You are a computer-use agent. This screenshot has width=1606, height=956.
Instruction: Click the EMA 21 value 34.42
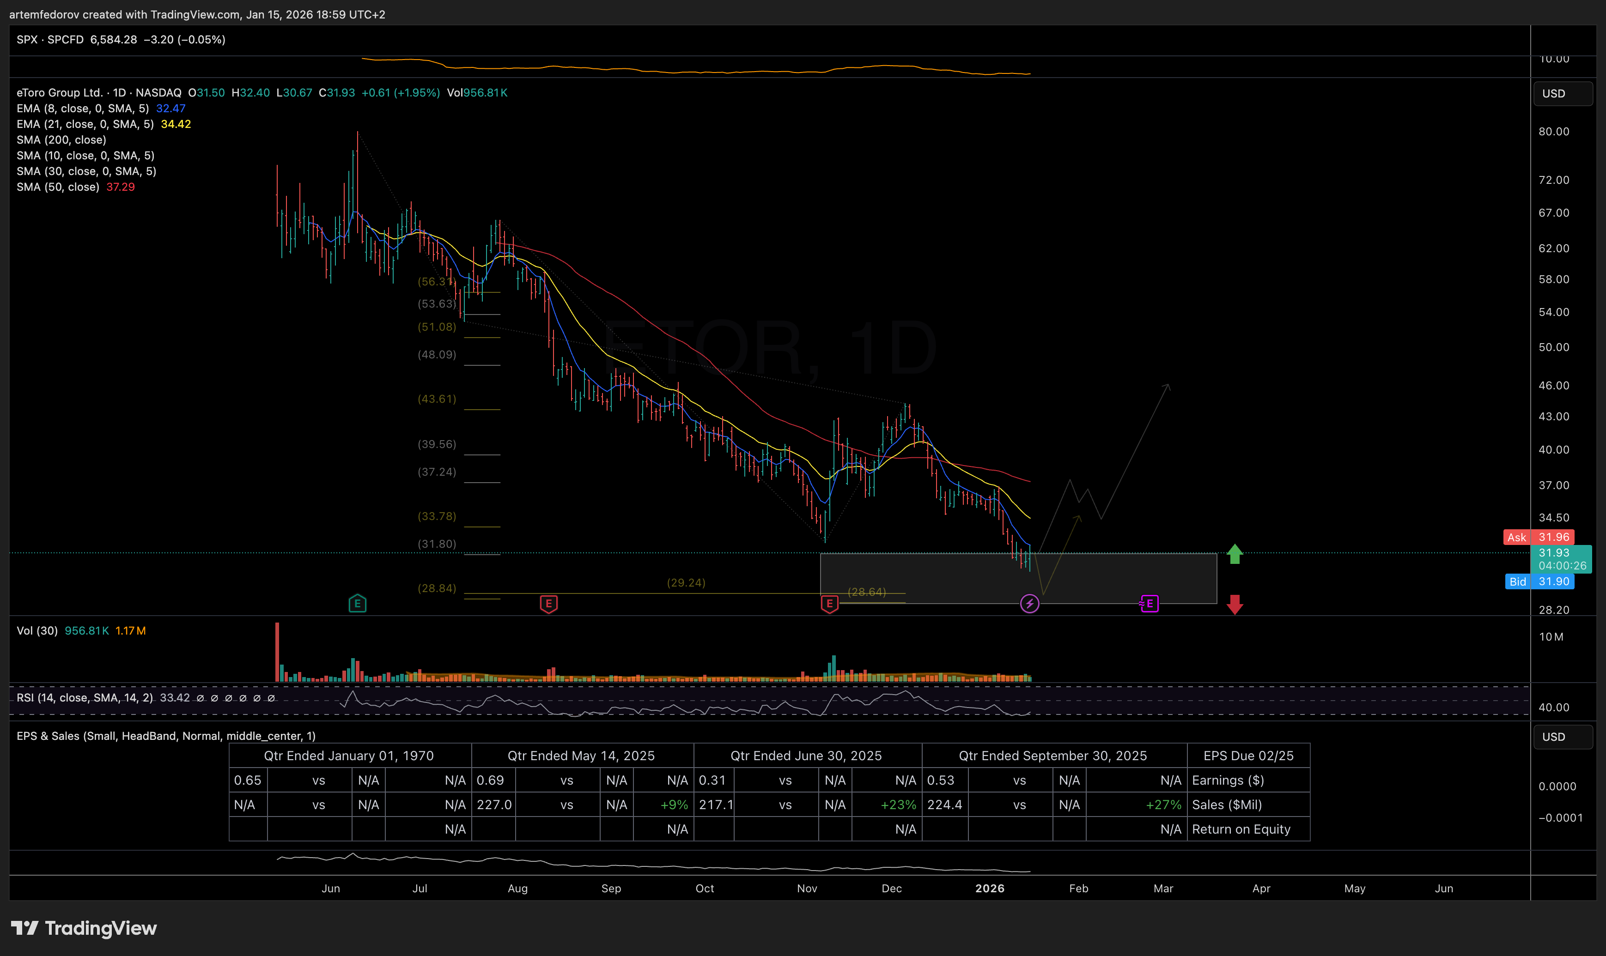click(x=176, y=124)
